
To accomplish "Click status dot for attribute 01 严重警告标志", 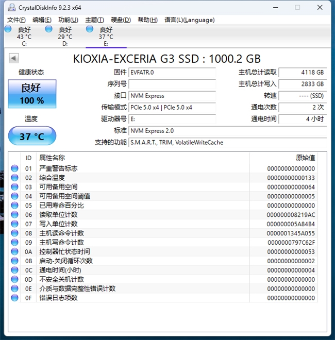I will (x=14, y=168).
